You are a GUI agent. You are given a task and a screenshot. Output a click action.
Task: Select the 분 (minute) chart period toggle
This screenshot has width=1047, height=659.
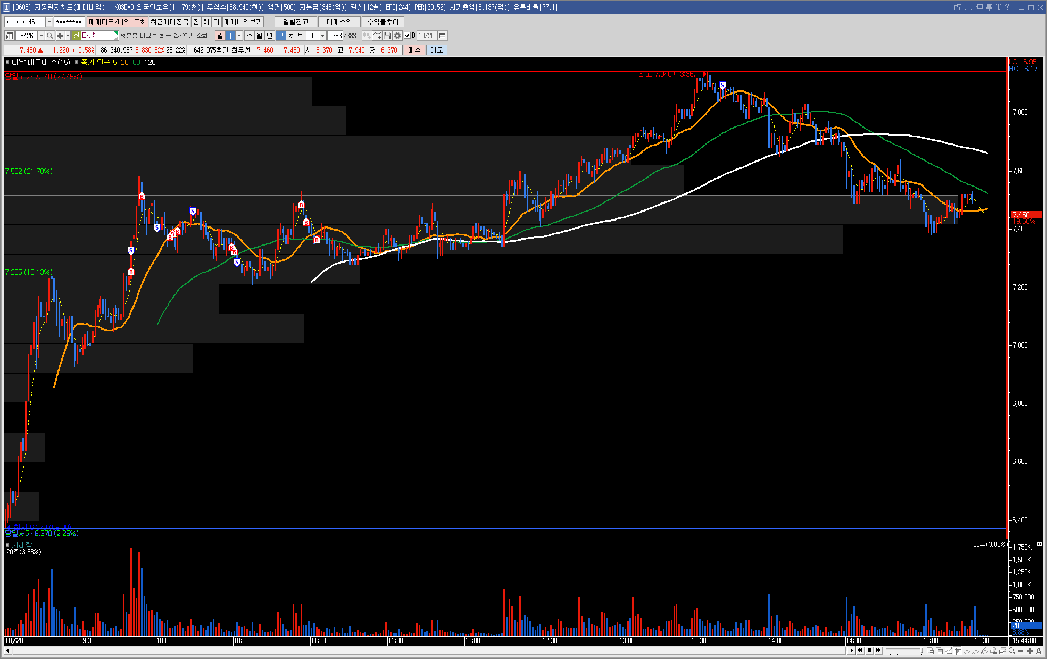point(281,36)
